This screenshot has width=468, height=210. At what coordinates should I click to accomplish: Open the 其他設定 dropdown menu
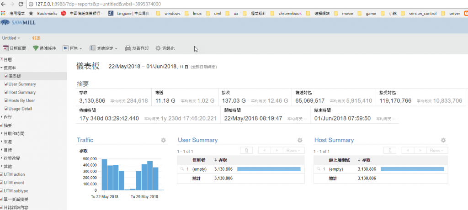click(103, 48)
